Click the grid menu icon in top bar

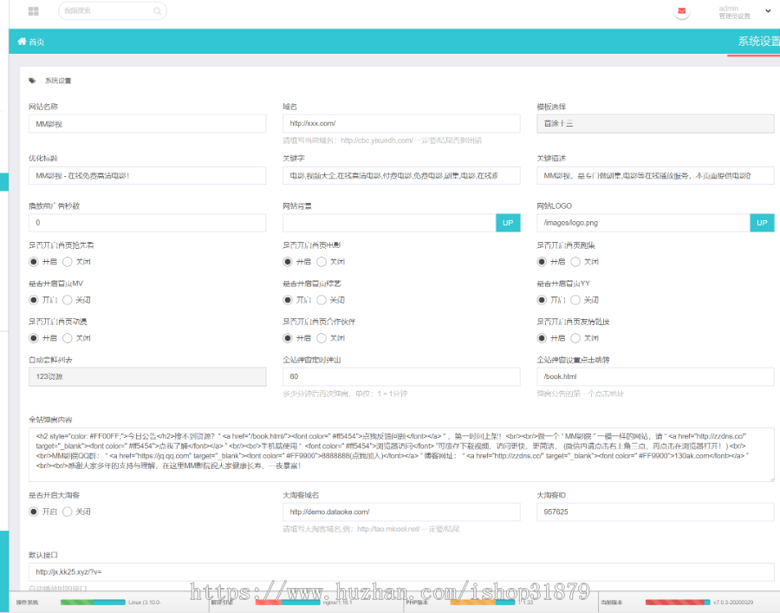[33, 11]
